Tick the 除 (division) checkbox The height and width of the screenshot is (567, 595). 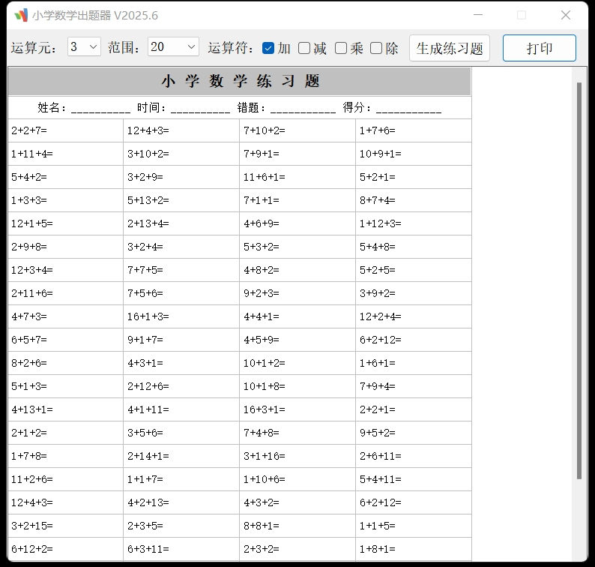[x=376, y=48]
